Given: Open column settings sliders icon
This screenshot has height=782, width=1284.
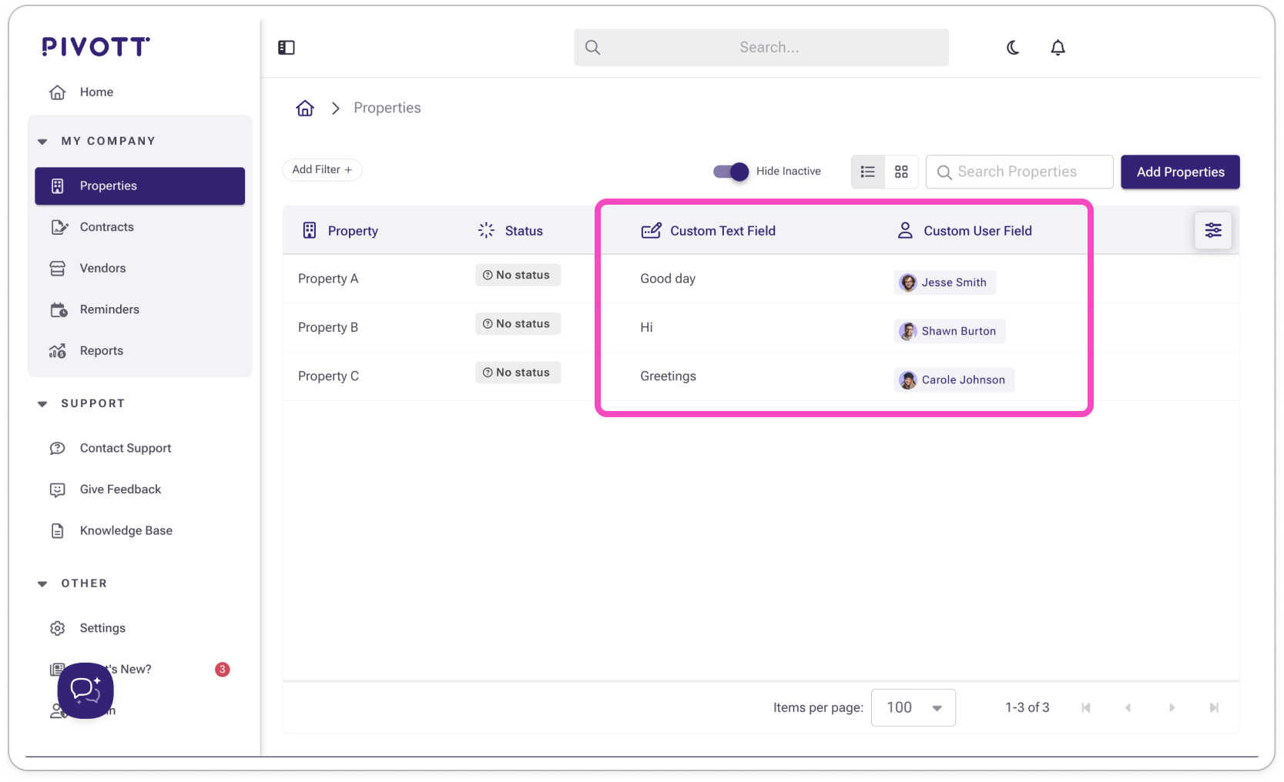Looking at the screenshot, I should coord(1213,230).
